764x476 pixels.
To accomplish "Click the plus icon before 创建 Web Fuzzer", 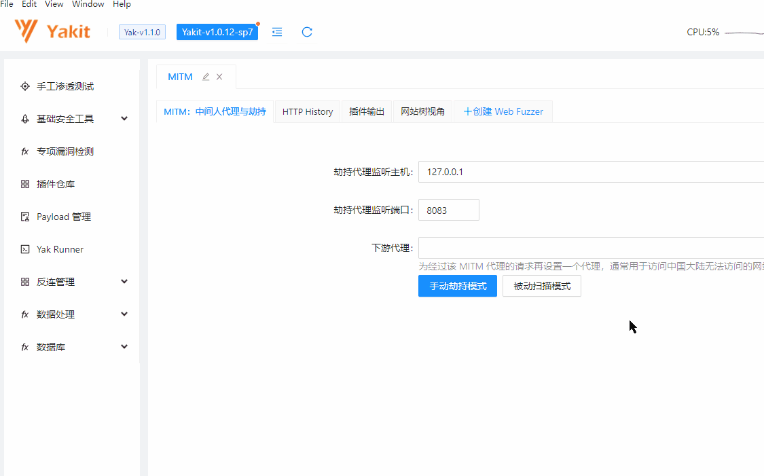I will [467, 111].
